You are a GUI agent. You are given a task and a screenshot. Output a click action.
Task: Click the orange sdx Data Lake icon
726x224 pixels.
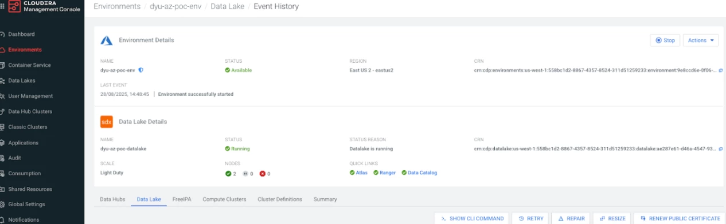(107, 122)
